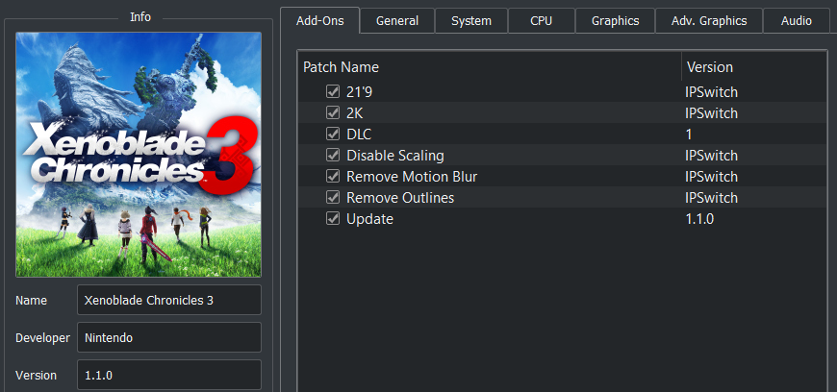Click the Version field showing 1.1.0

pos(169,375)
